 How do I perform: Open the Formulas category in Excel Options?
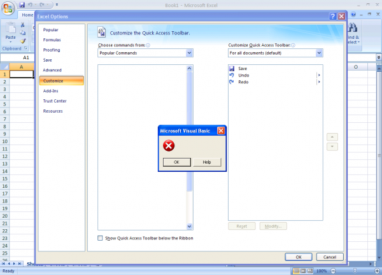click(x=52, y=39)
